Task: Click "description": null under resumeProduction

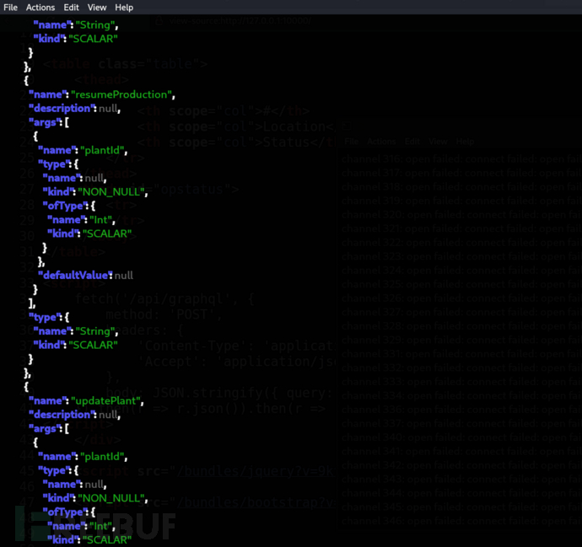Action: coord(74,108)
